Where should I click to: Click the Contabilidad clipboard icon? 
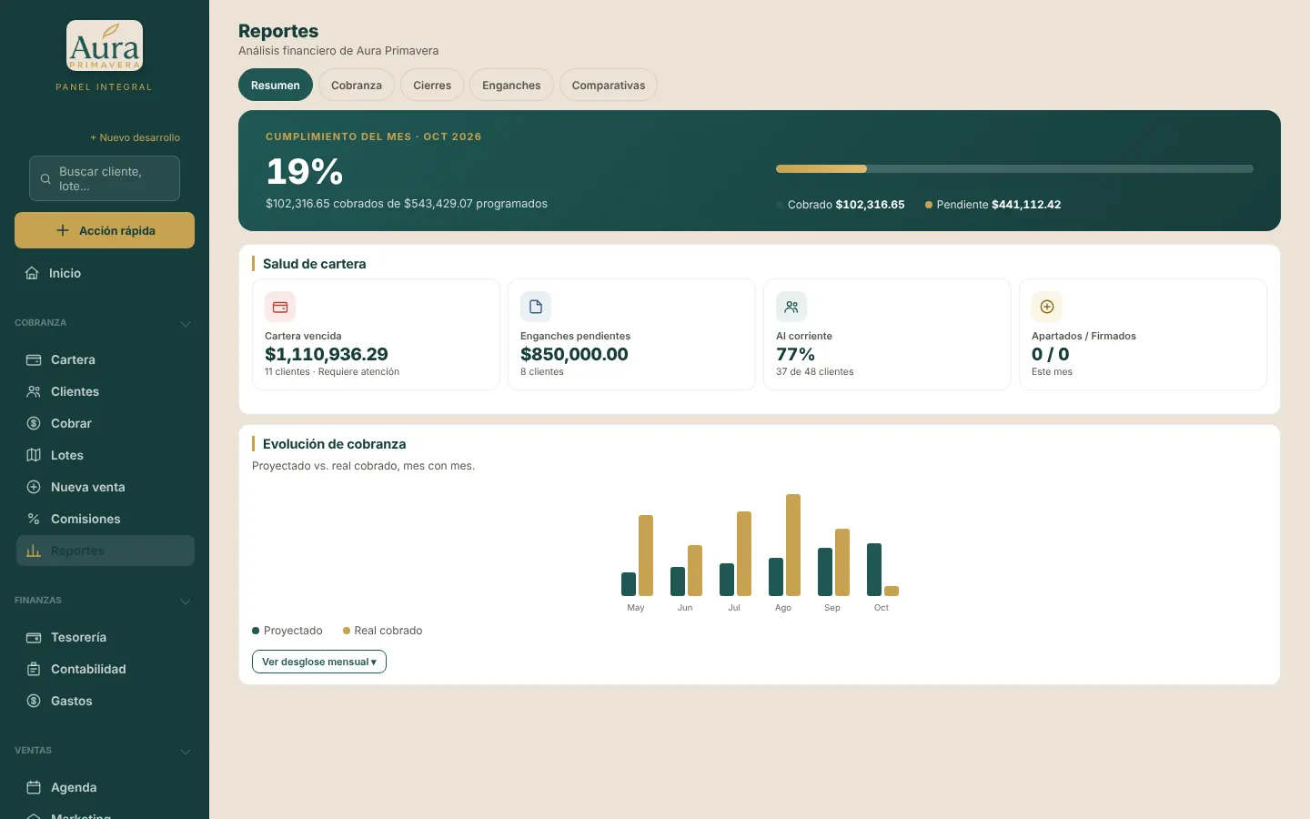coord(34,669)
